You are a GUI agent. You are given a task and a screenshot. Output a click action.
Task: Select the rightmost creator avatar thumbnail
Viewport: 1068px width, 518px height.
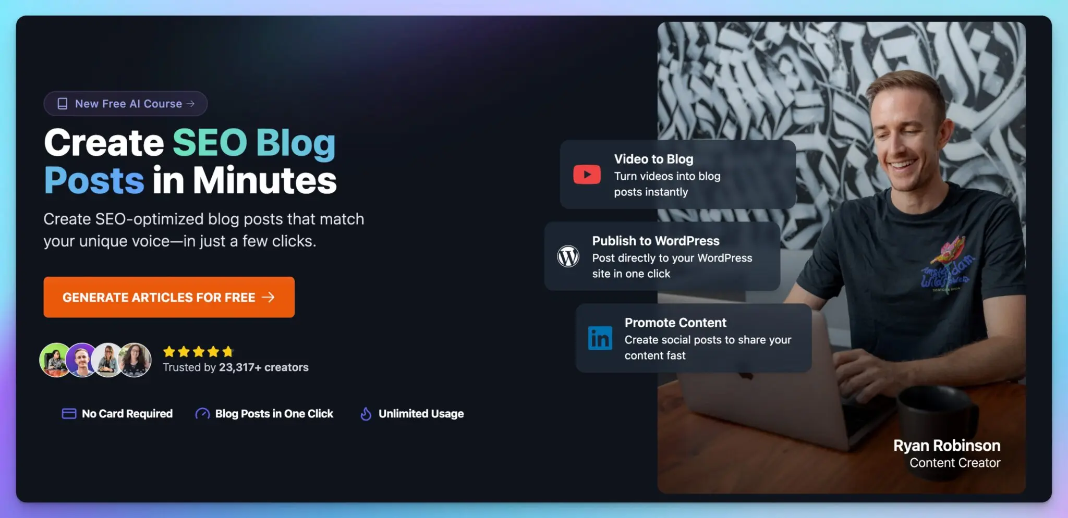click(136, 360)
